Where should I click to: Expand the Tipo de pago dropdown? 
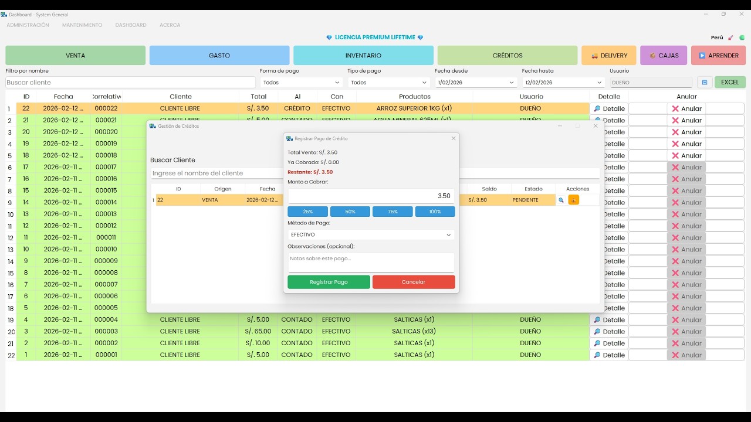tap(388, 83)
